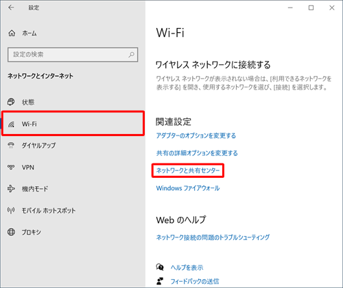Focus the 設定の検索 search field
The image size is (343, 288).
point(73,55)
